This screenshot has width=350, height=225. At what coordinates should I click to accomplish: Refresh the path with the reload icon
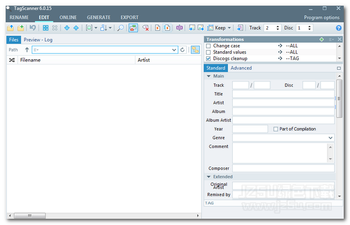(183, 50)
